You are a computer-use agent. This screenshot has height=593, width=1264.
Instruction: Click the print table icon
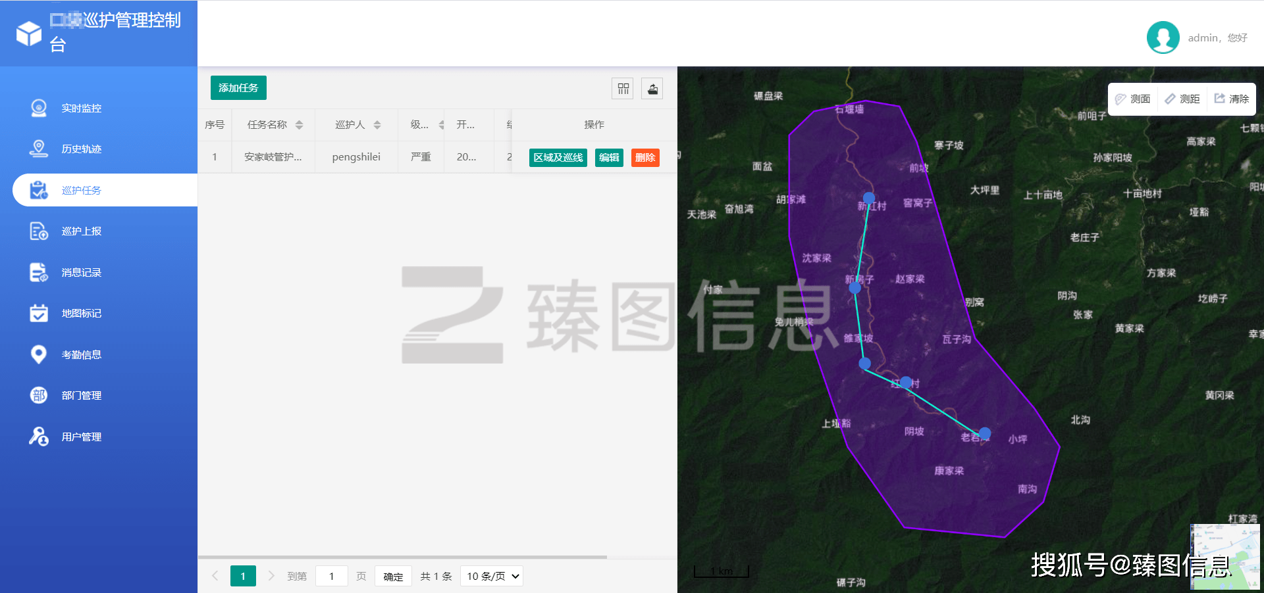coord(652,88)
